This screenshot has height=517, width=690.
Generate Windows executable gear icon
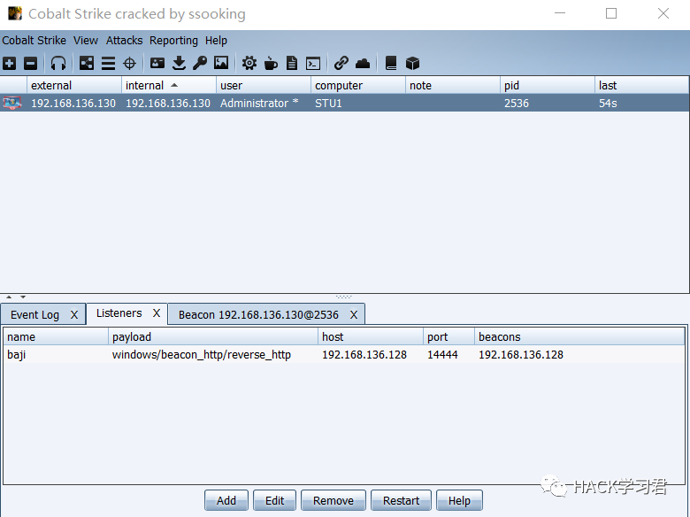click(x=249, y=63)
